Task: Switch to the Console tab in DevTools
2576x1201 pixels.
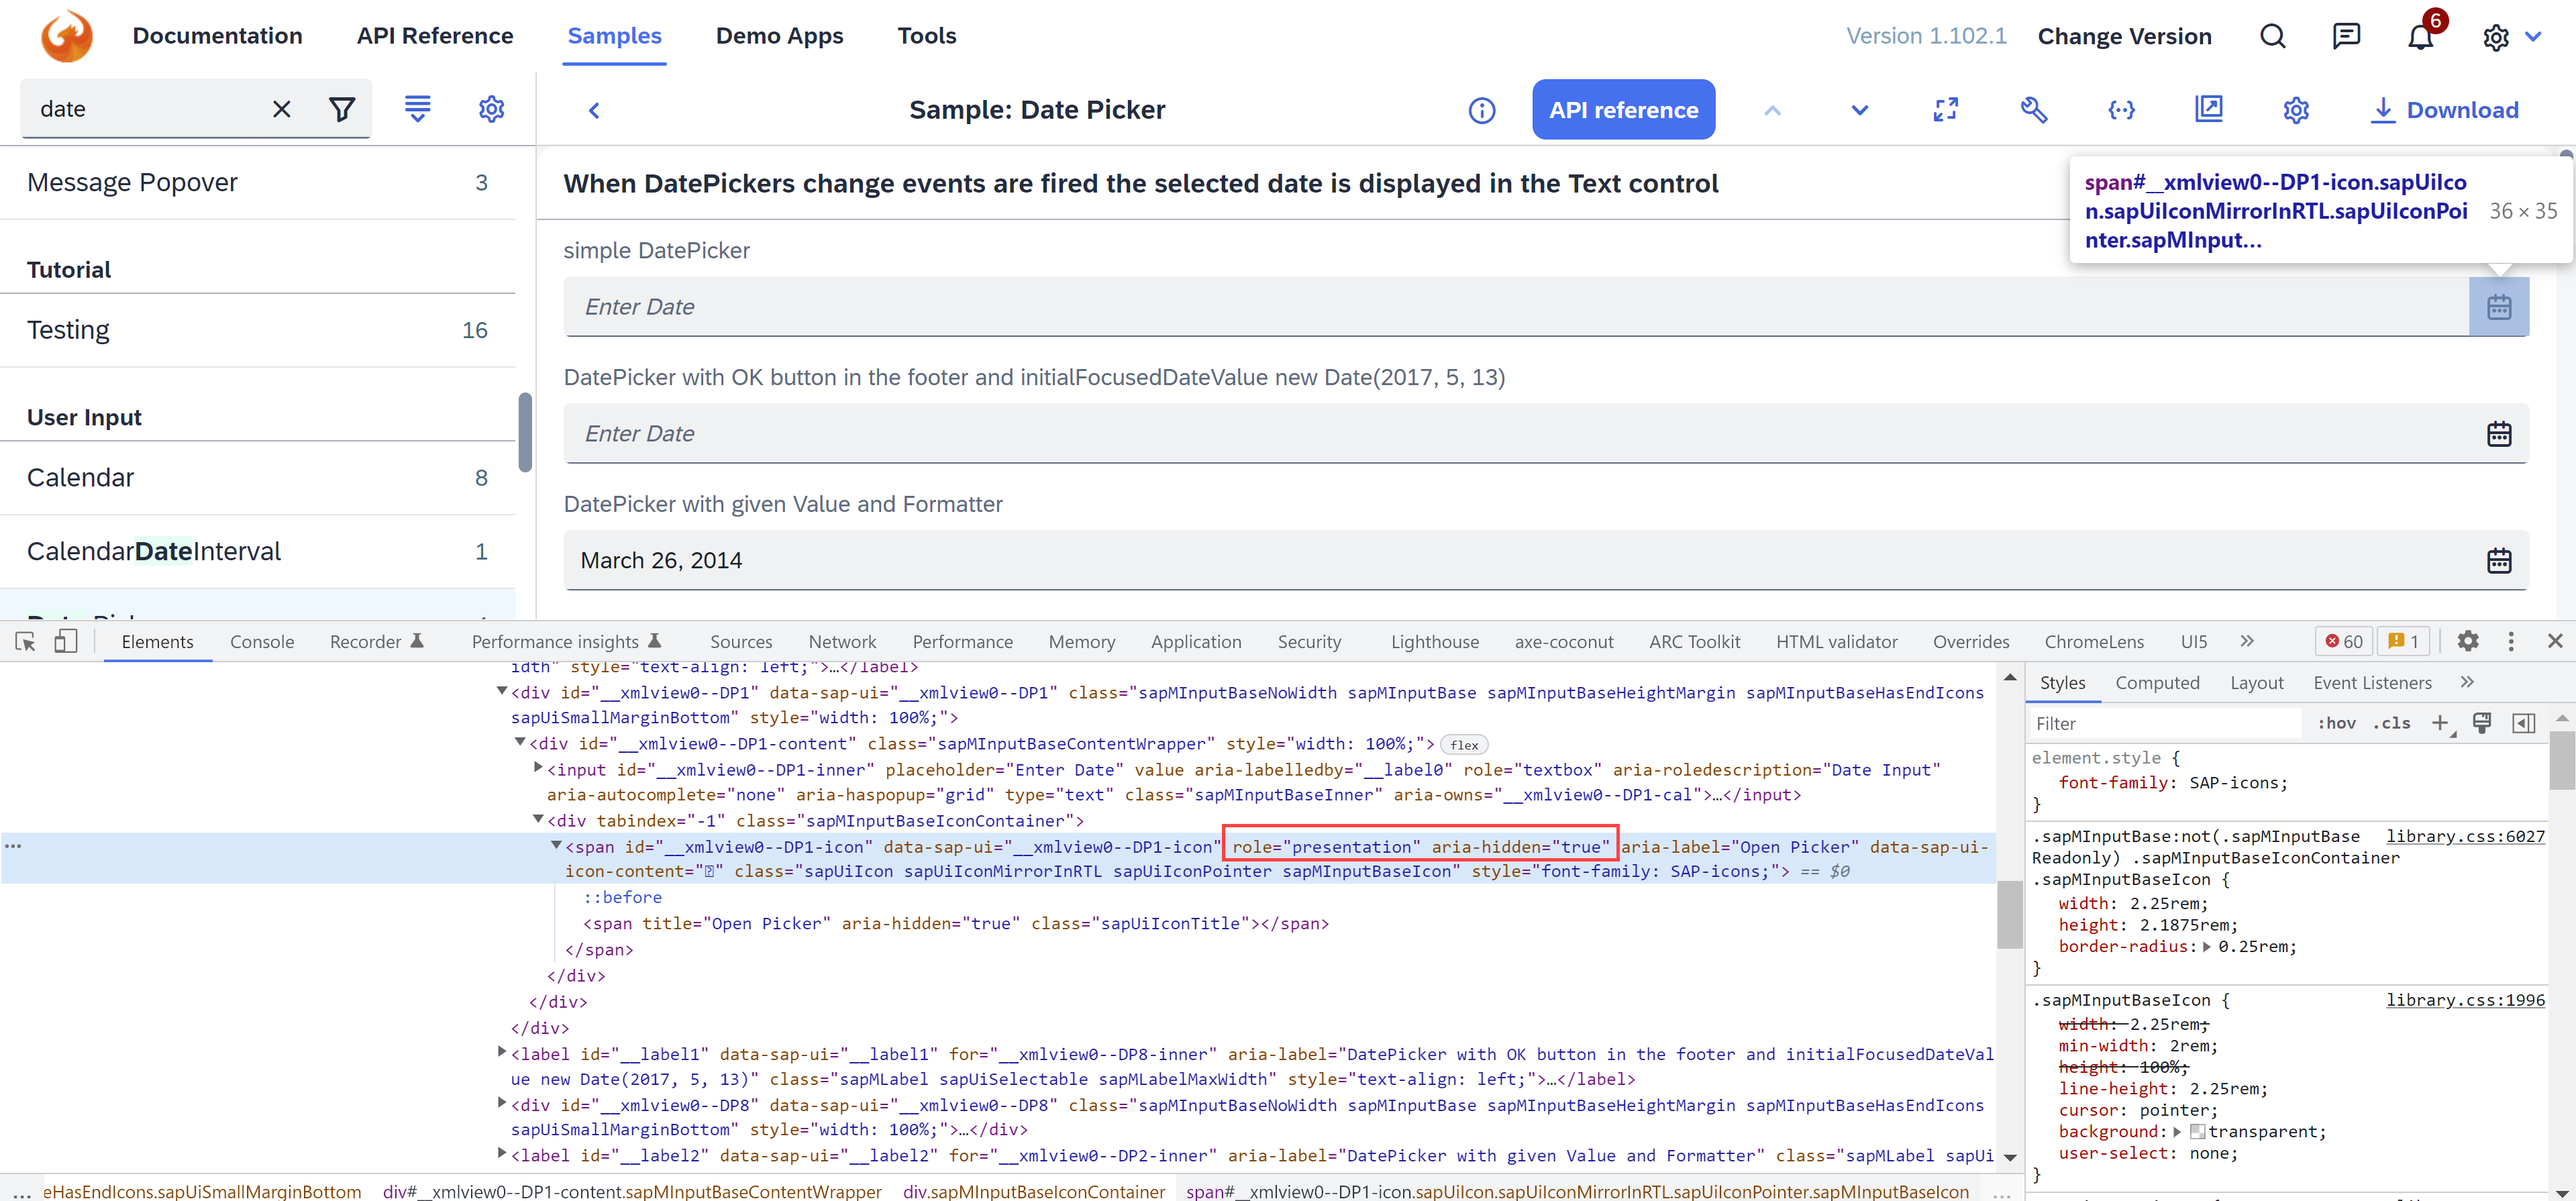Action: [261, 641]
